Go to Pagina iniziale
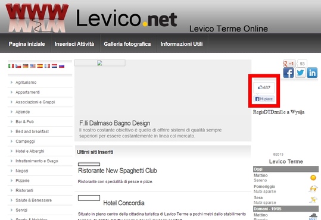321x220 pixels. 27,44
